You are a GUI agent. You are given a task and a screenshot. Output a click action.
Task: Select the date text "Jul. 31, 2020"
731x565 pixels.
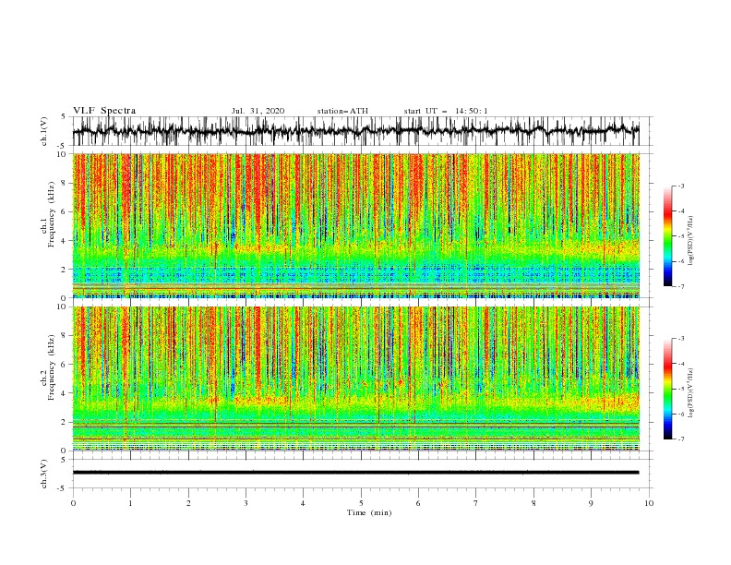click(258, 111)
